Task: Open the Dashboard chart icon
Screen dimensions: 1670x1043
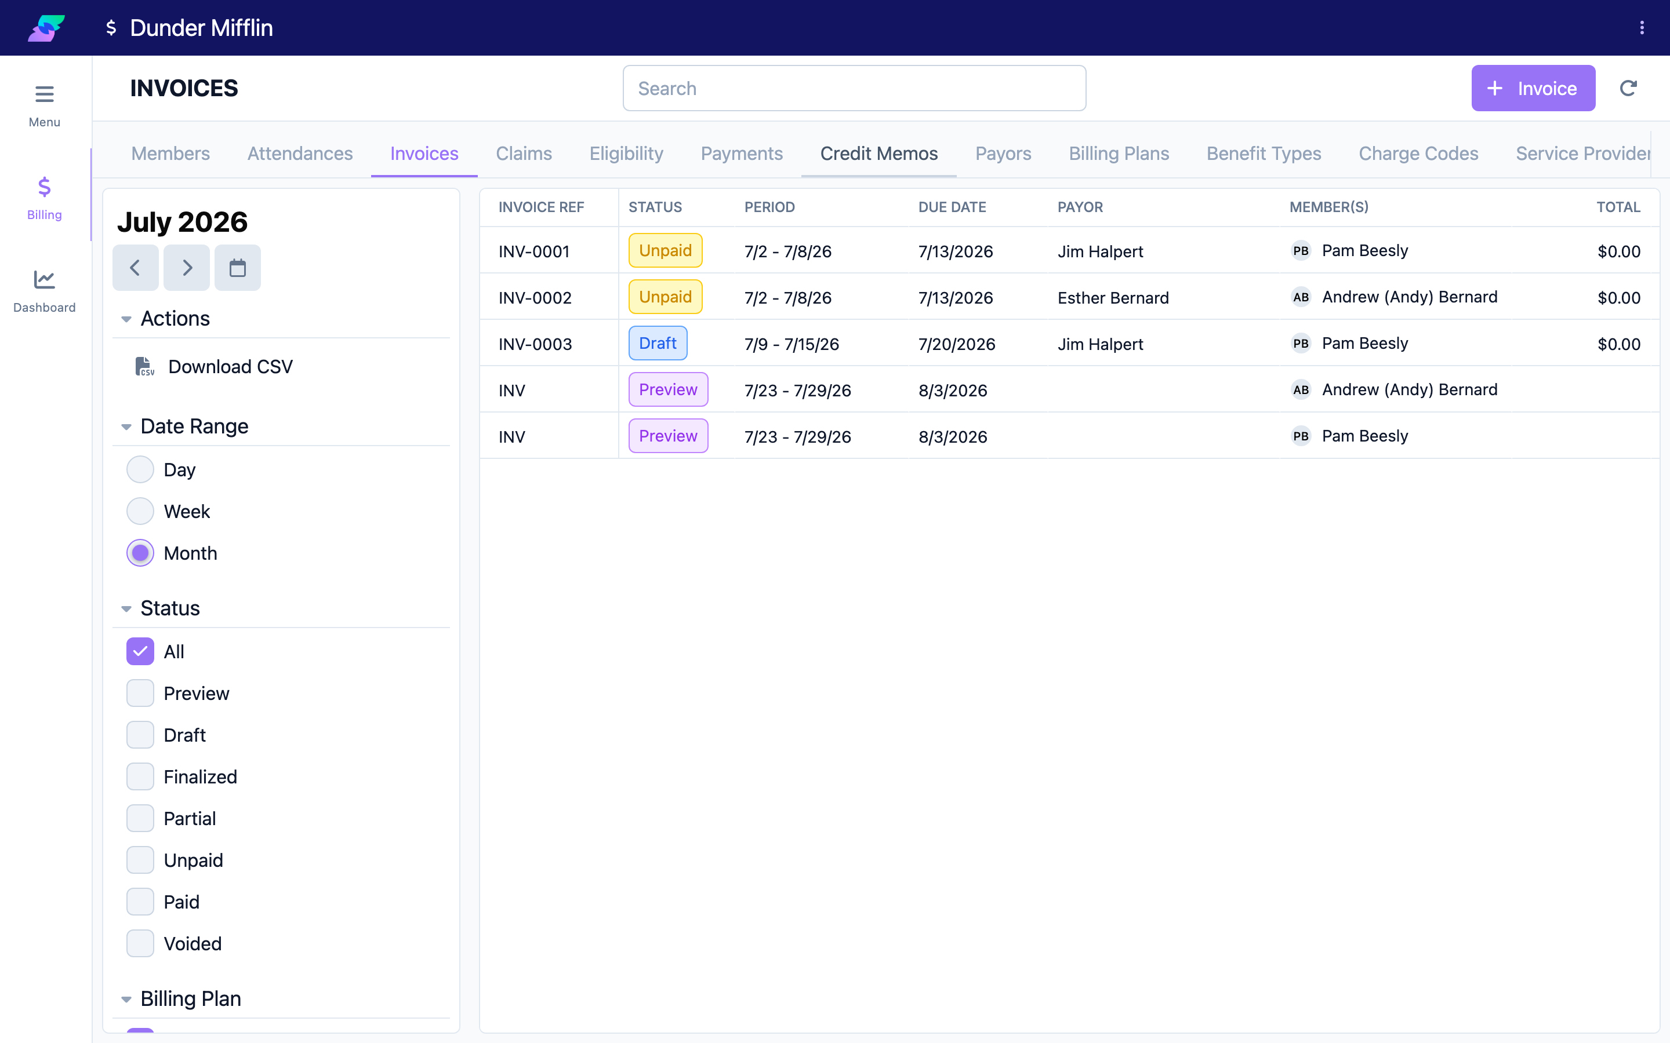Action: pos(44,279)
